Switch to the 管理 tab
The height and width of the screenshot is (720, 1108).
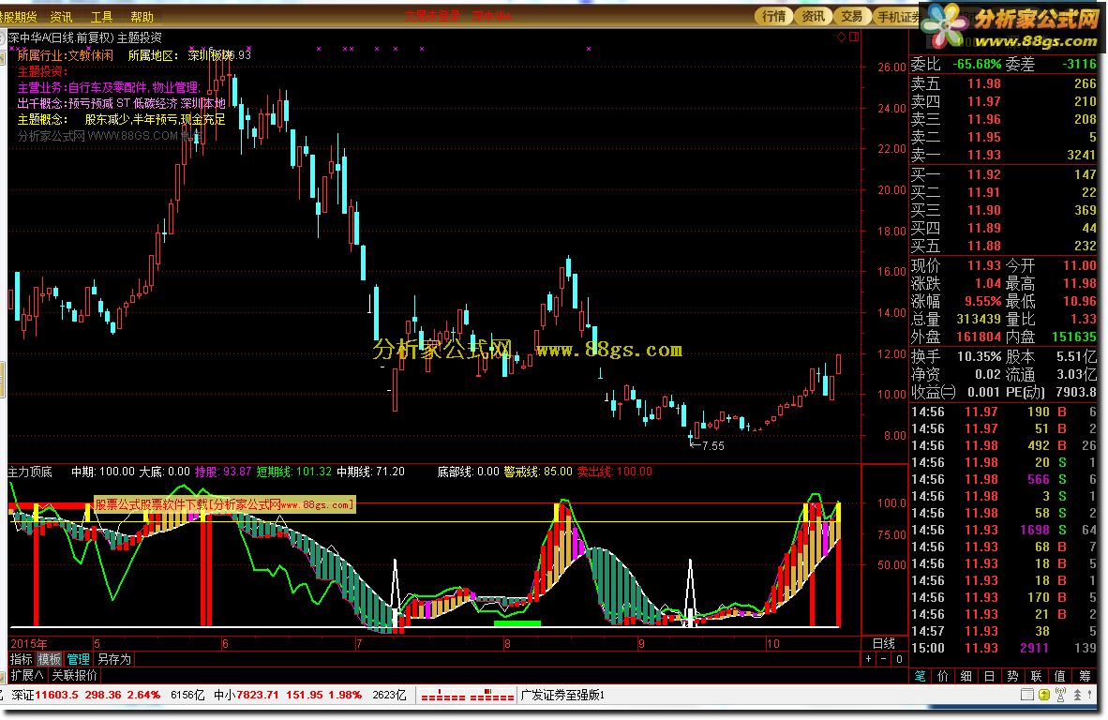tap(78, 659)
